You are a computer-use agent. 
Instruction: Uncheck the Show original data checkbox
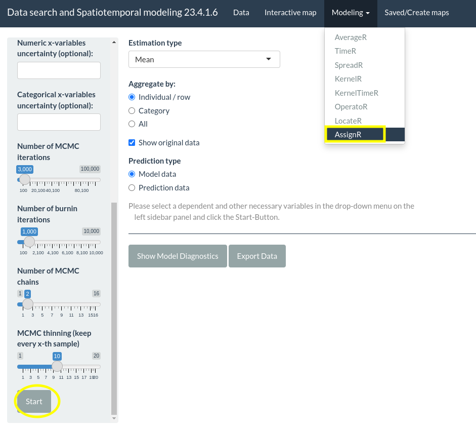click(x=132, y=142)
